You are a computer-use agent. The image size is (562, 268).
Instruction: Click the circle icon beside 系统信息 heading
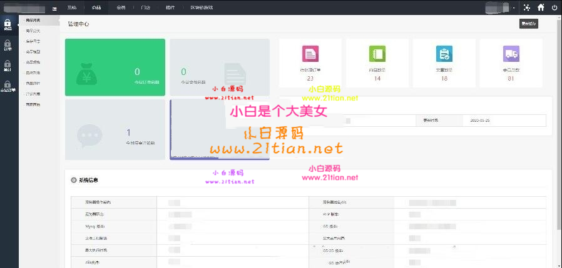click(73, 181)
